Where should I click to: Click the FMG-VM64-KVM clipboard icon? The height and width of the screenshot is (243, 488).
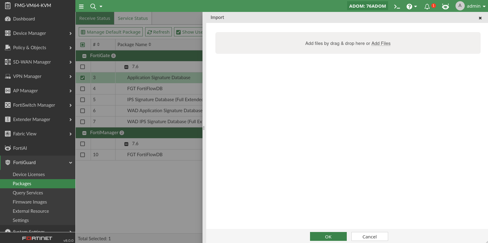pos(8,6)
